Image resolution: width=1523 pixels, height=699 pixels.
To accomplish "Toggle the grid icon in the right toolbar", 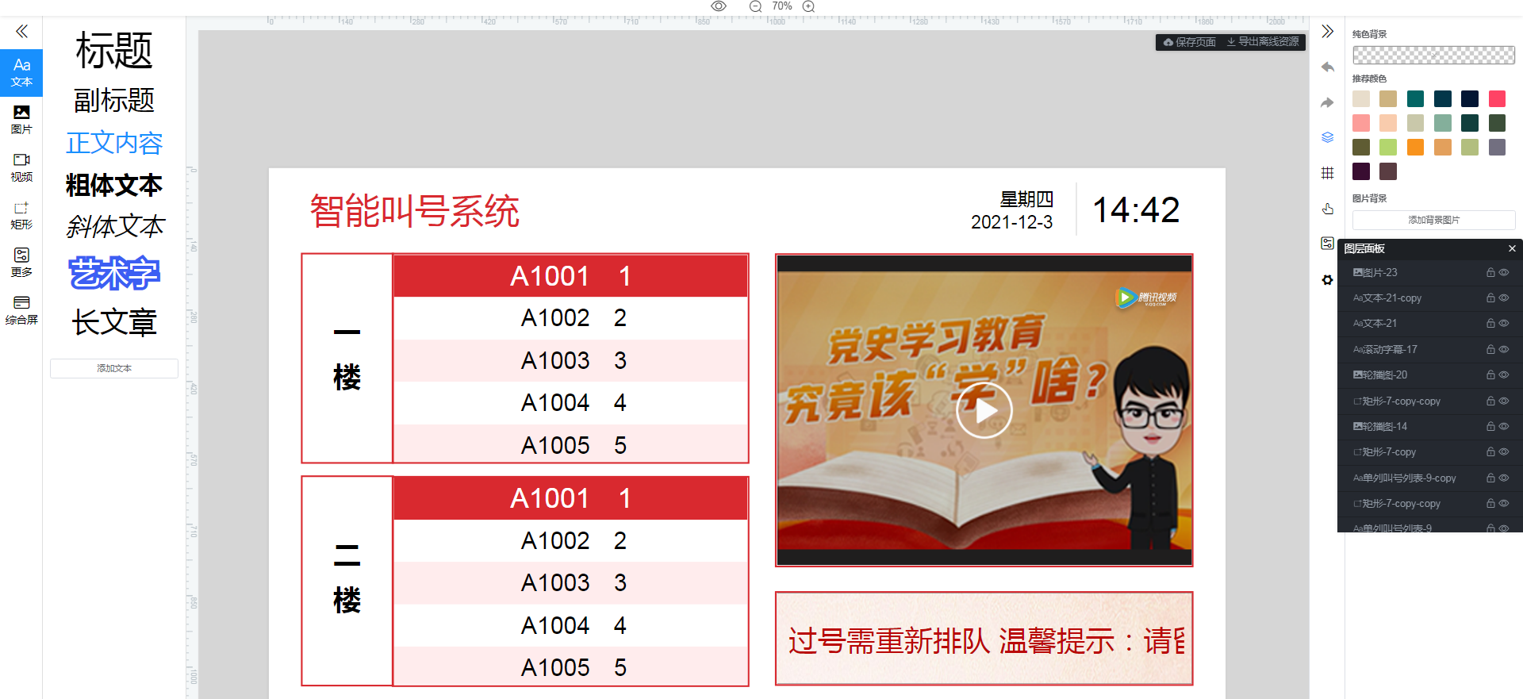I will (x=1327, y=173).
